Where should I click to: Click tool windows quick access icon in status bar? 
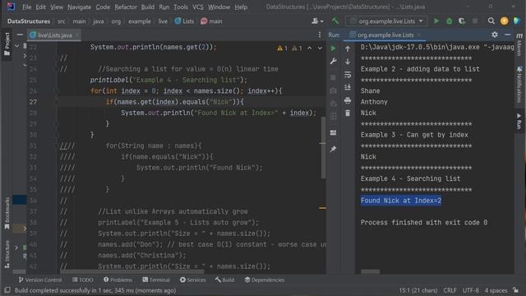pos(7,290)
